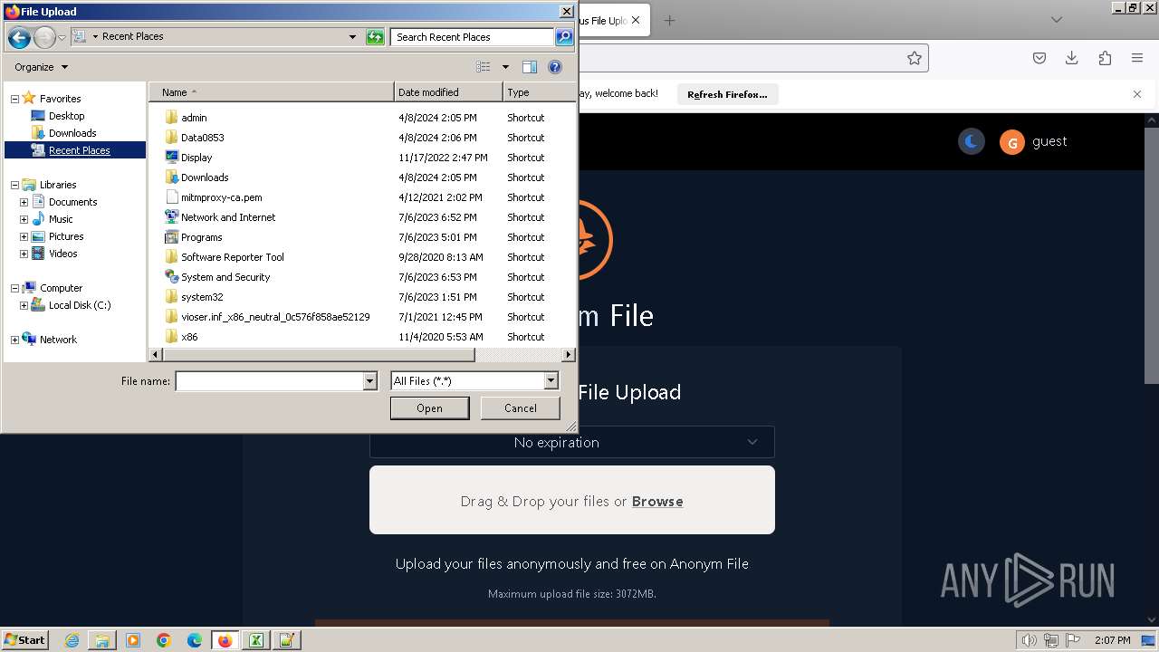Expand Local Disk (C:) node
Screen dimensions: 1159x652
[24, 305]
